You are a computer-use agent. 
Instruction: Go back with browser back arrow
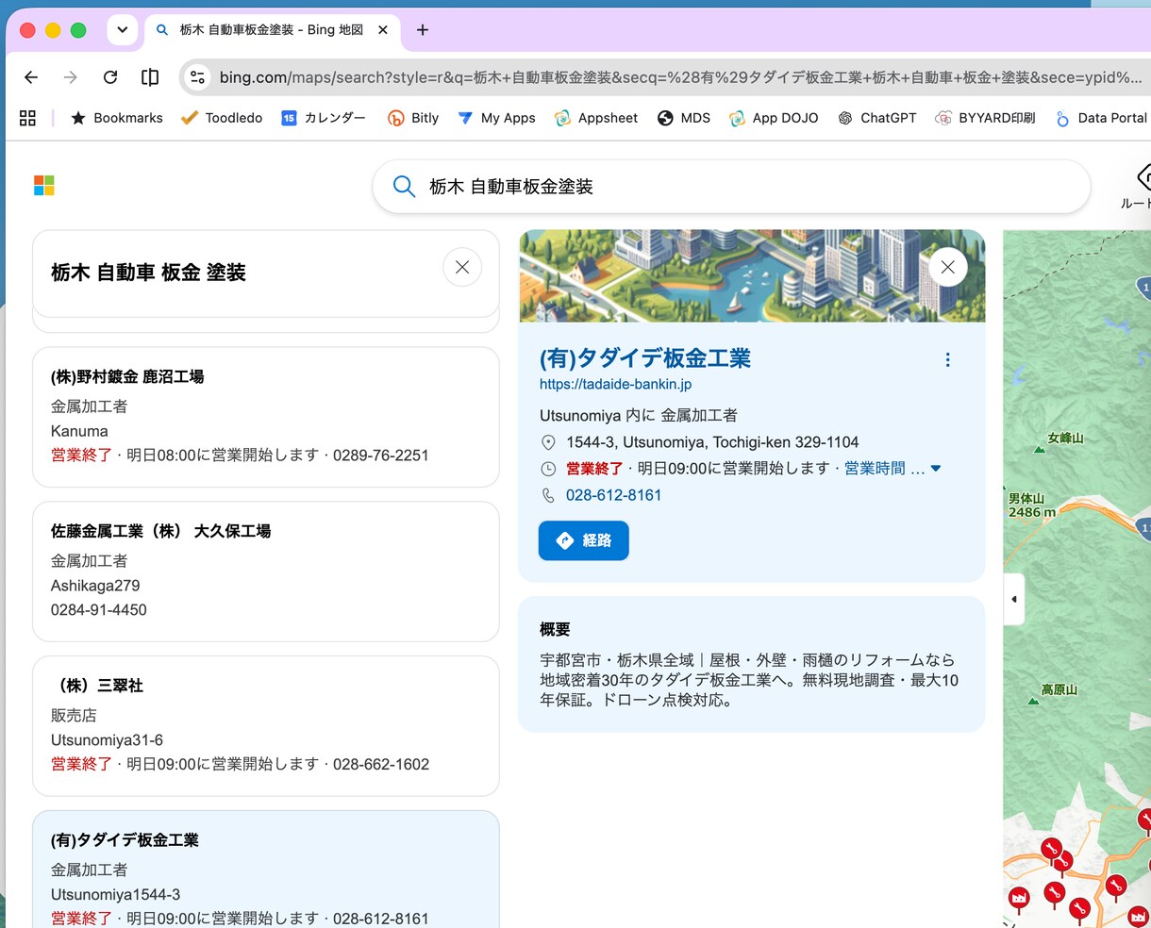click(x=31, y=77)
